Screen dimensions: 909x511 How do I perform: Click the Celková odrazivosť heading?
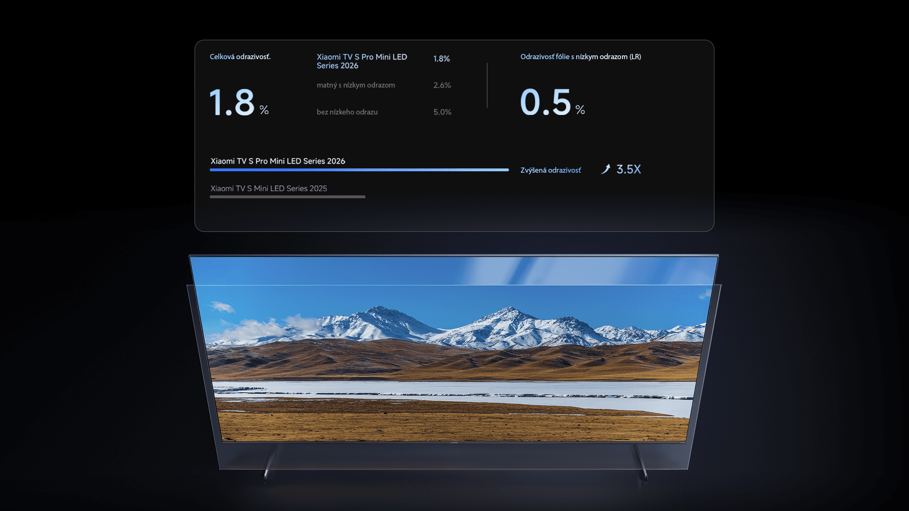pos(240,57)
